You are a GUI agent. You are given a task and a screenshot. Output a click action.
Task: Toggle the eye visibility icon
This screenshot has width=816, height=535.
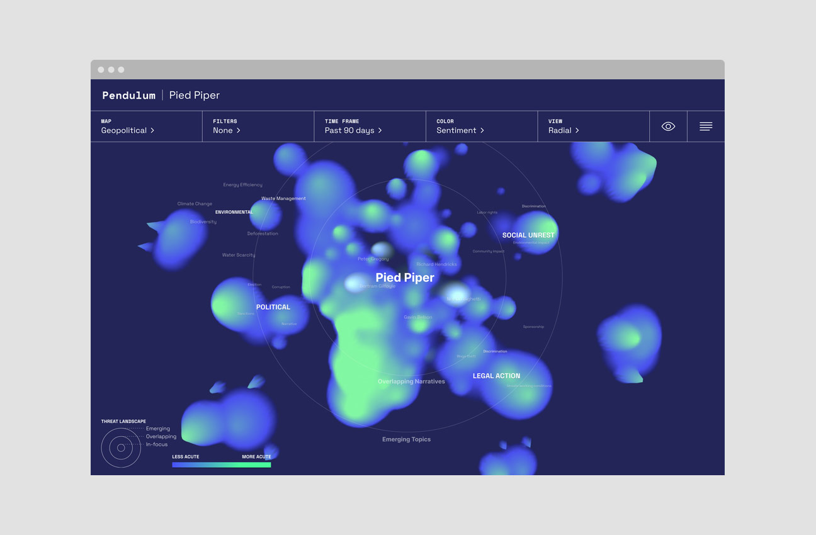point(668,127)
